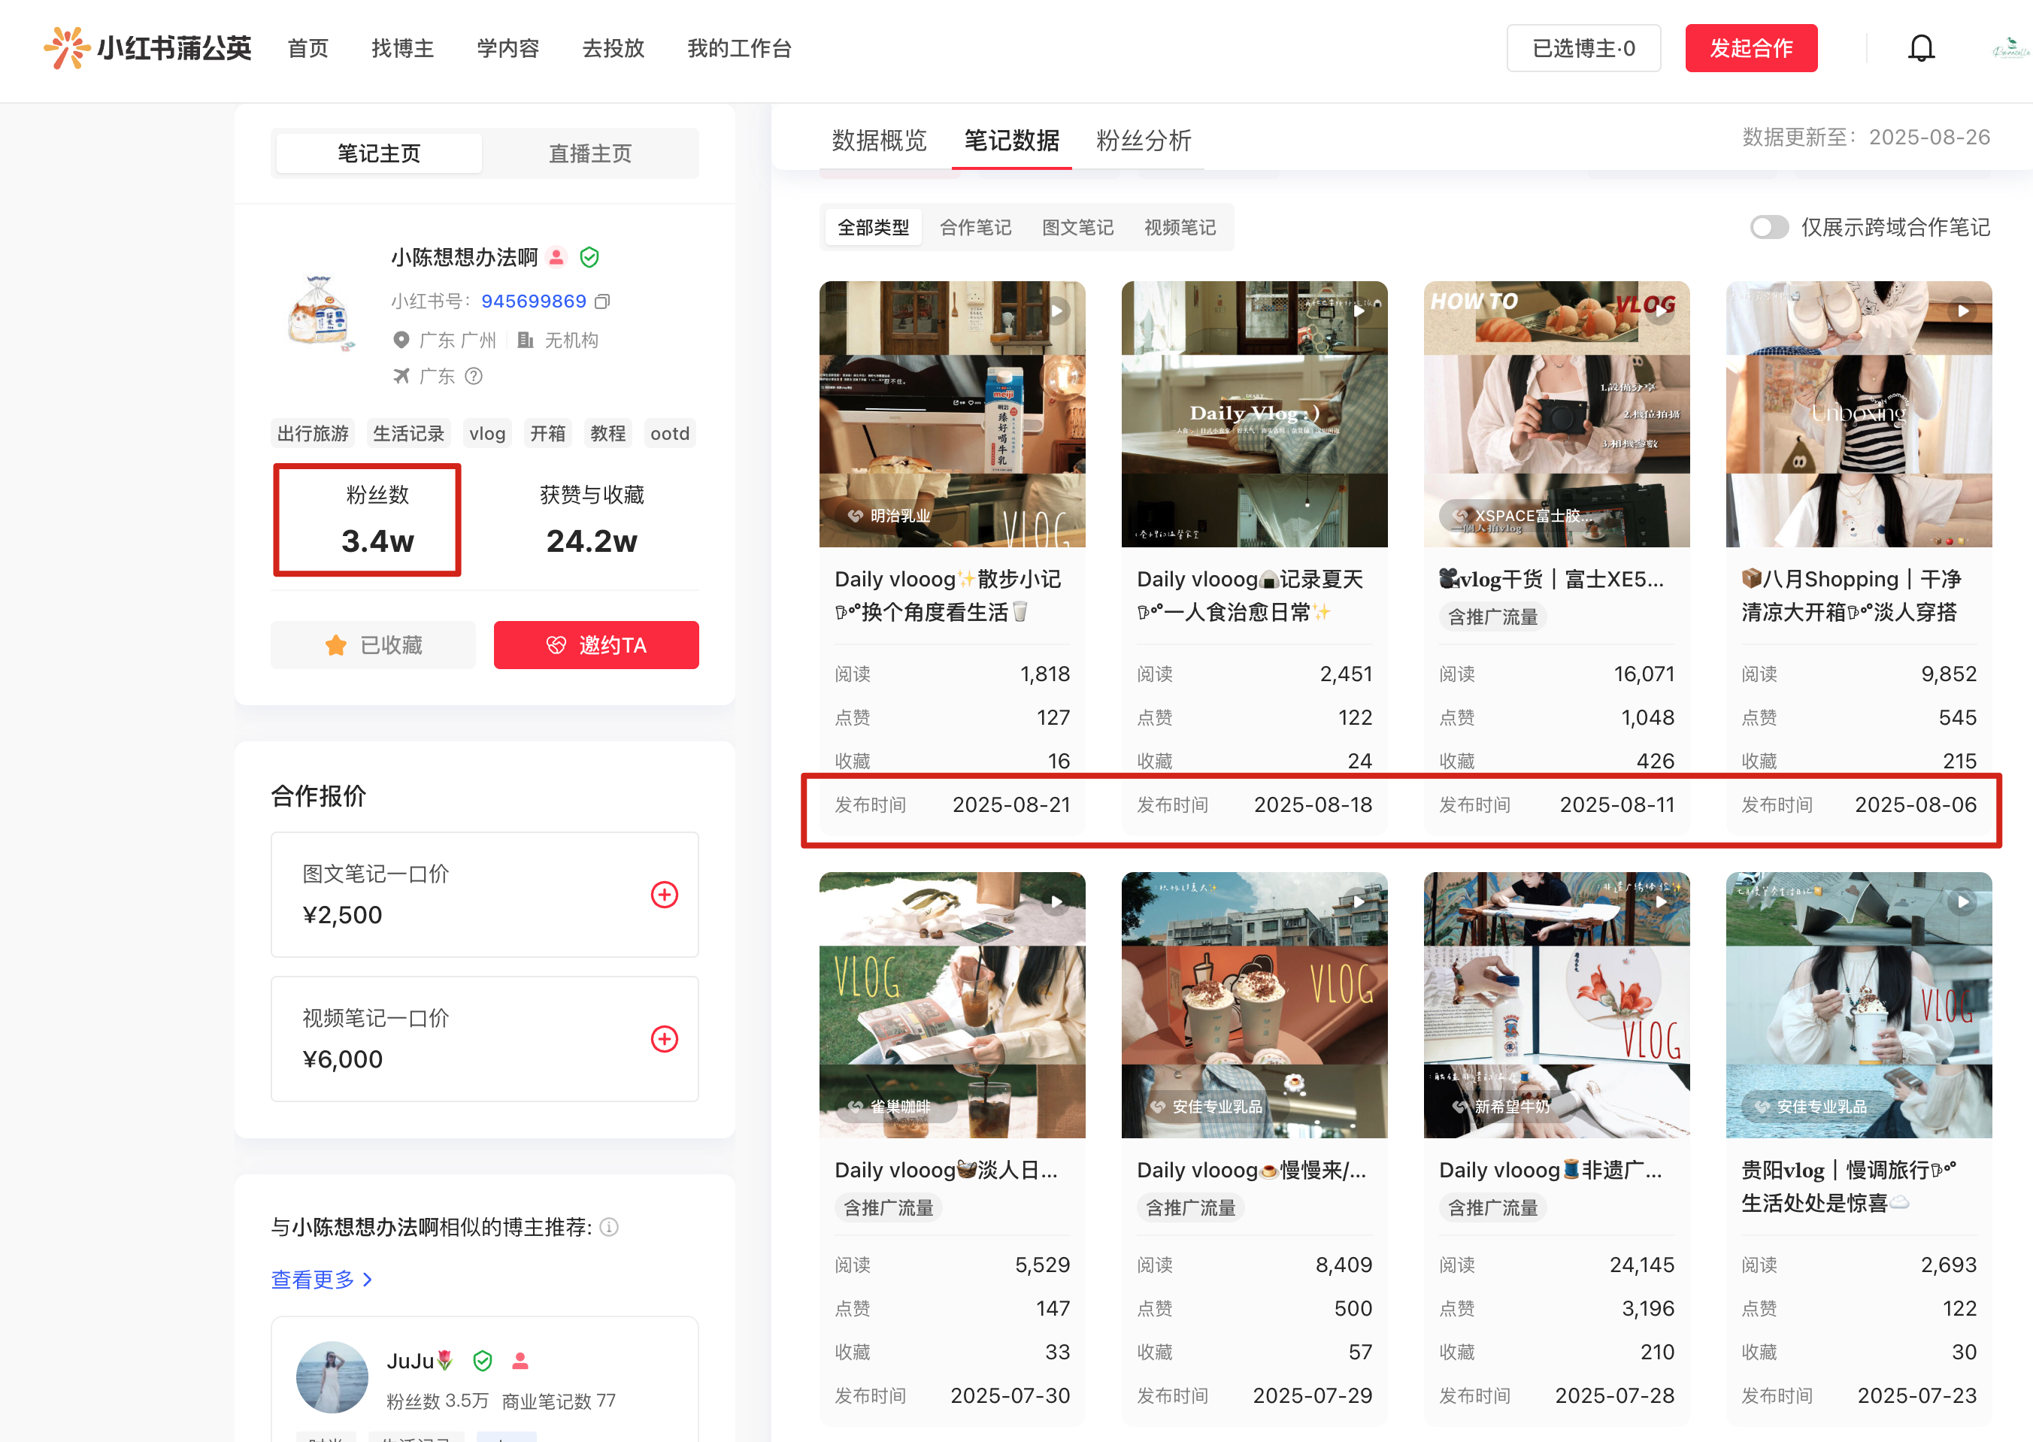Image resolution: width=2033 pixels, height=1442 pixels.
Task: Open note titled Daily vlooog 非遗广
Action: click(x=1550, y=1171)
